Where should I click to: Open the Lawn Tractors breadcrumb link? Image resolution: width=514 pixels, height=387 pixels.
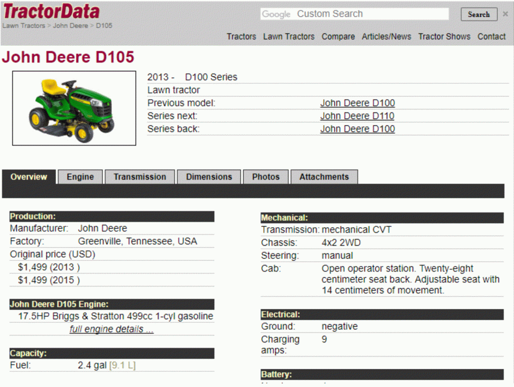tap(24, 26)
